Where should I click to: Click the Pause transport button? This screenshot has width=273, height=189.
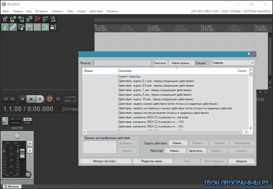(40, 99)
